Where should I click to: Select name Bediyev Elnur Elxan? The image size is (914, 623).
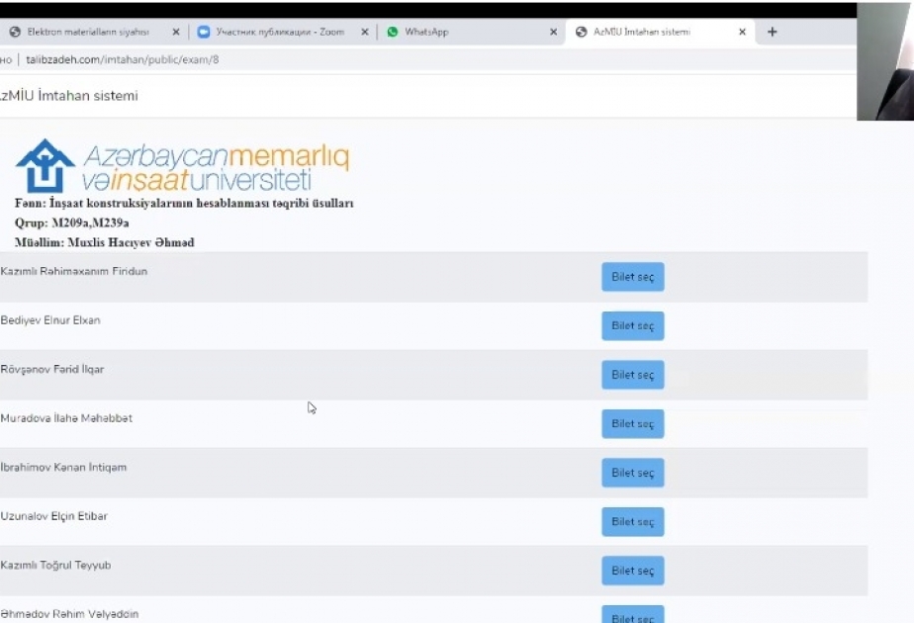(x=50, y=320)
